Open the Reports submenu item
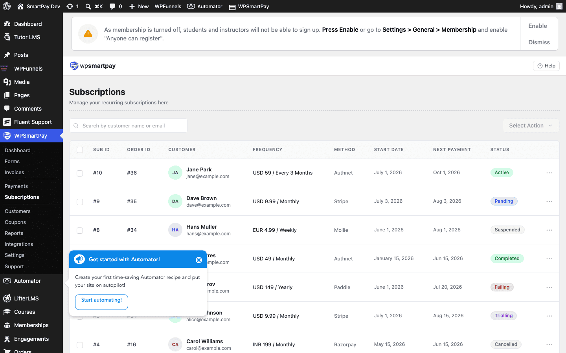Viewport: 566px width, 353px height. pyautogui.click(x=14, y=233)
